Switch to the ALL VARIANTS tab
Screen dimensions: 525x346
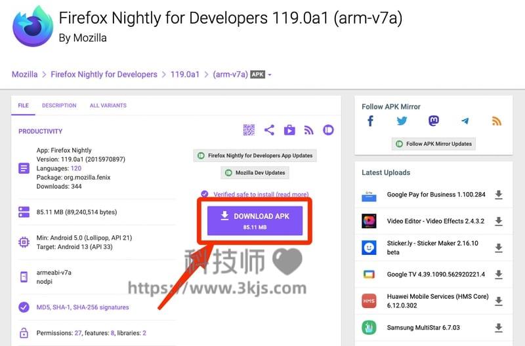coord(108,106)
